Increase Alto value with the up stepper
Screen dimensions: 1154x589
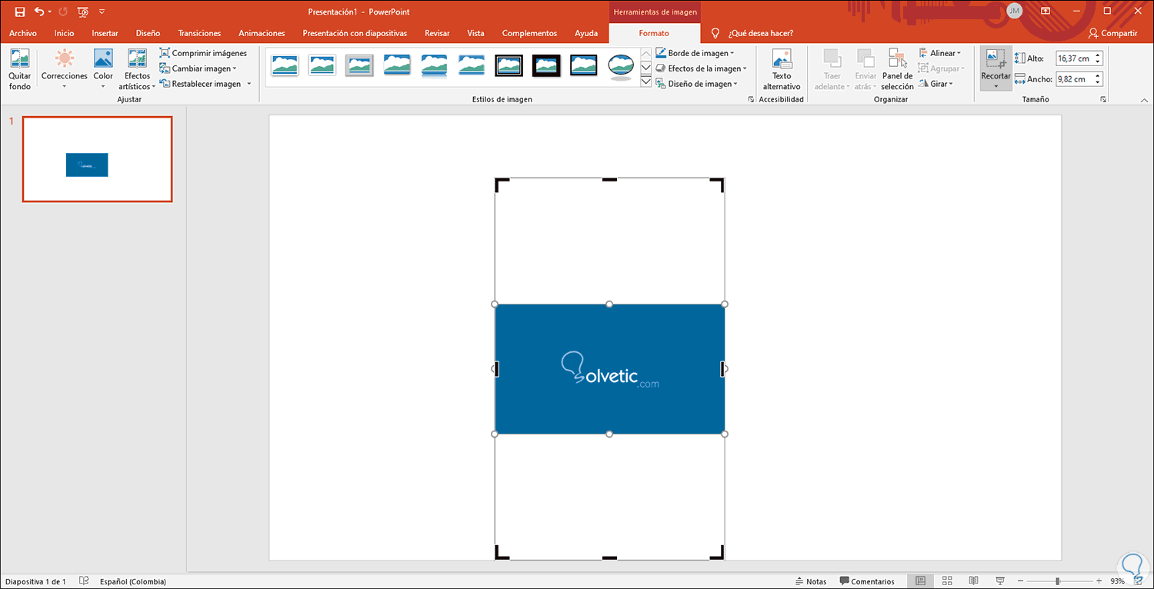[1098, 55]
